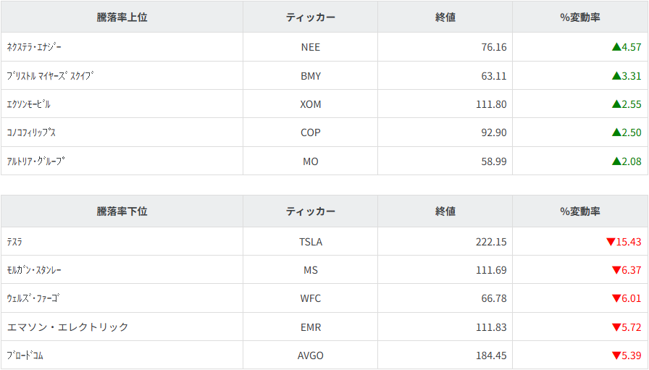The image size is (649, 370).
Task: Open the ネクステラ・エナジー company name
Action: coord(34,47)
